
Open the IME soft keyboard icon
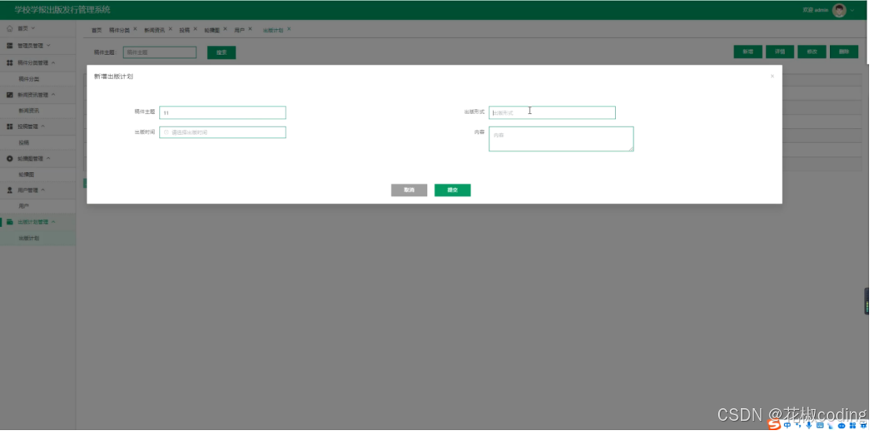(820, 425)
